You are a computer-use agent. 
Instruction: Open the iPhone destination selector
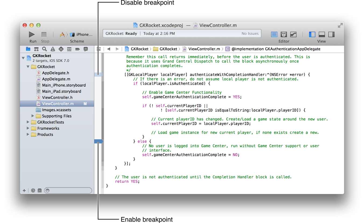tap(82, 34)
